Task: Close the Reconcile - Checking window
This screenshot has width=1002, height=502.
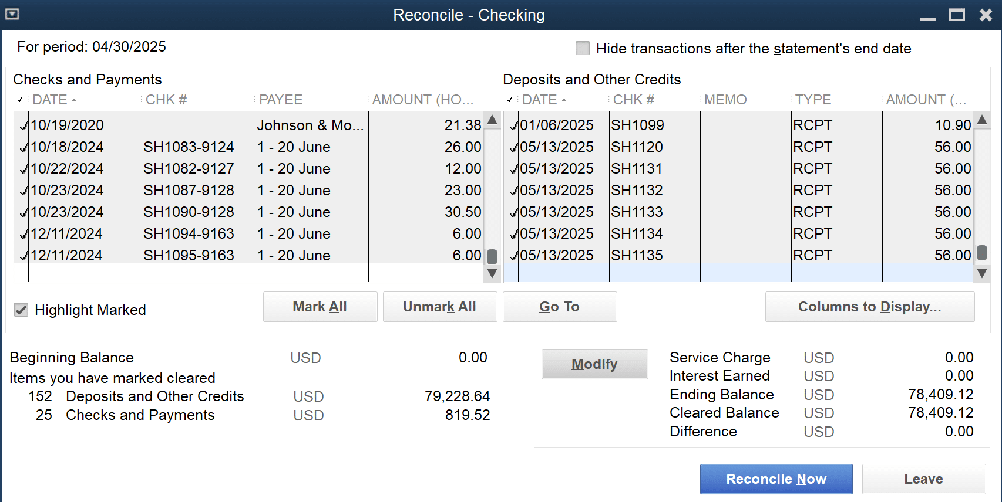Action: pyautogui.click(x=986, y=15)
